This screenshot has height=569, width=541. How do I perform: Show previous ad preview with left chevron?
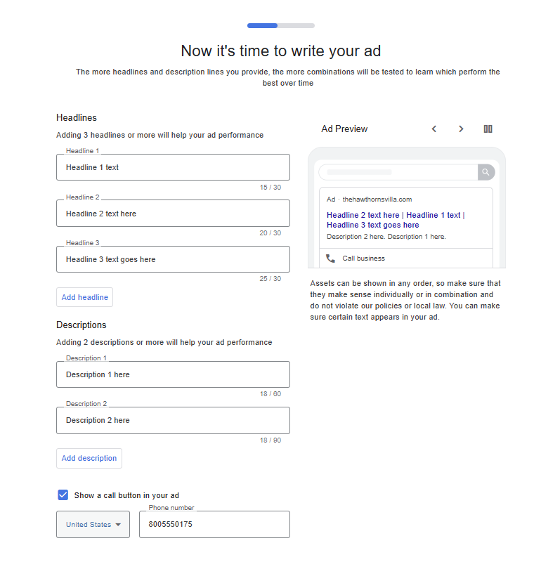(x=434, y=129)
